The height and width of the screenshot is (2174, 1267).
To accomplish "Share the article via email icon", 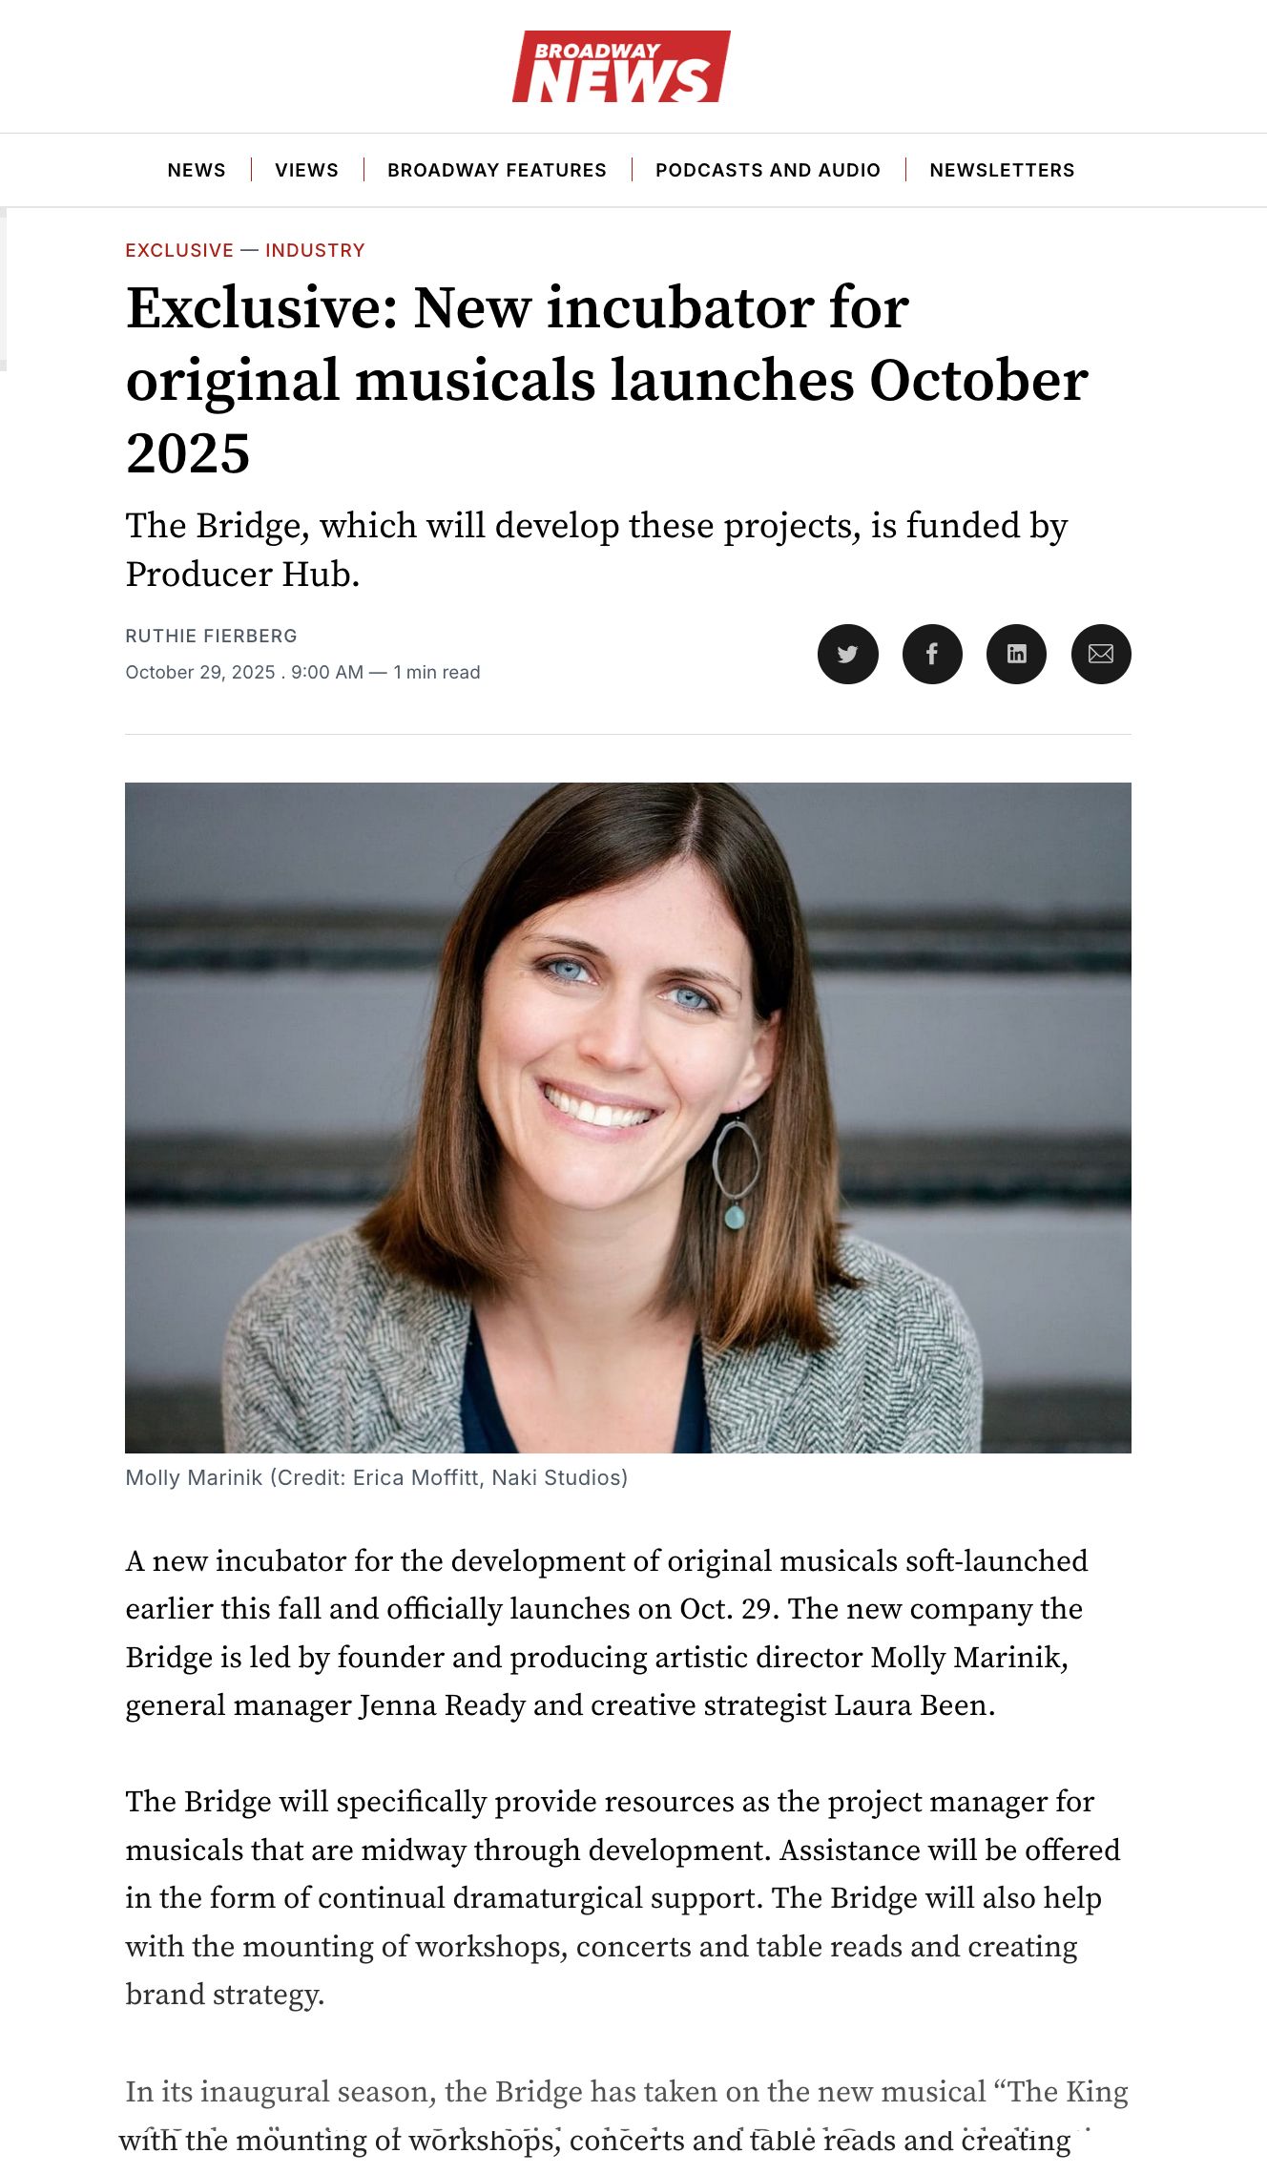I will (1101, 654).
